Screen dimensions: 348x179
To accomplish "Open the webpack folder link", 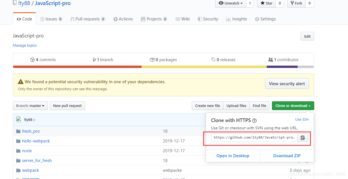I will click(30, 170).
